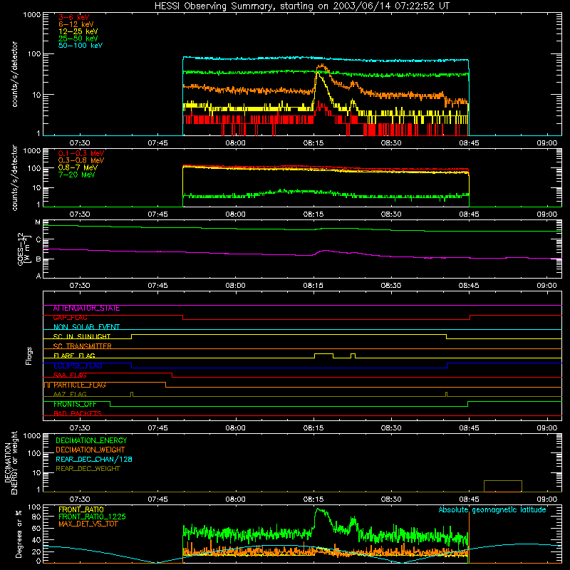The width and height of the screenshot is (570, 570).
Task: Click the Absolute geomagnetic latitude label
Action: tap(492, 510)
